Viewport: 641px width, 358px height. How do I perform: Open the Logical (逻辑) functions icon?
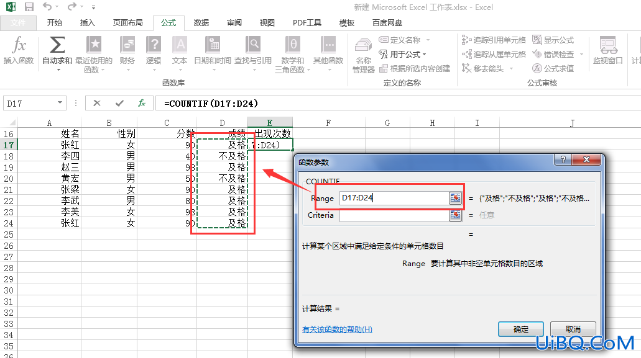tap(154, 45)
